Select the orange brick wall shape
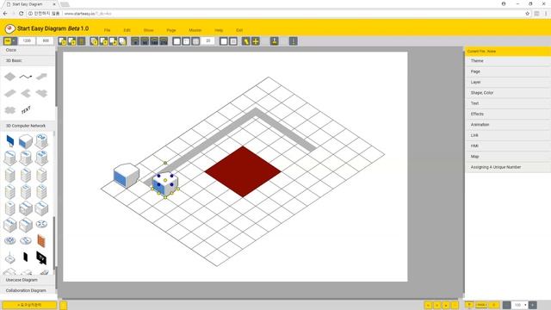 pyautogui.click(x=41, y=241)
